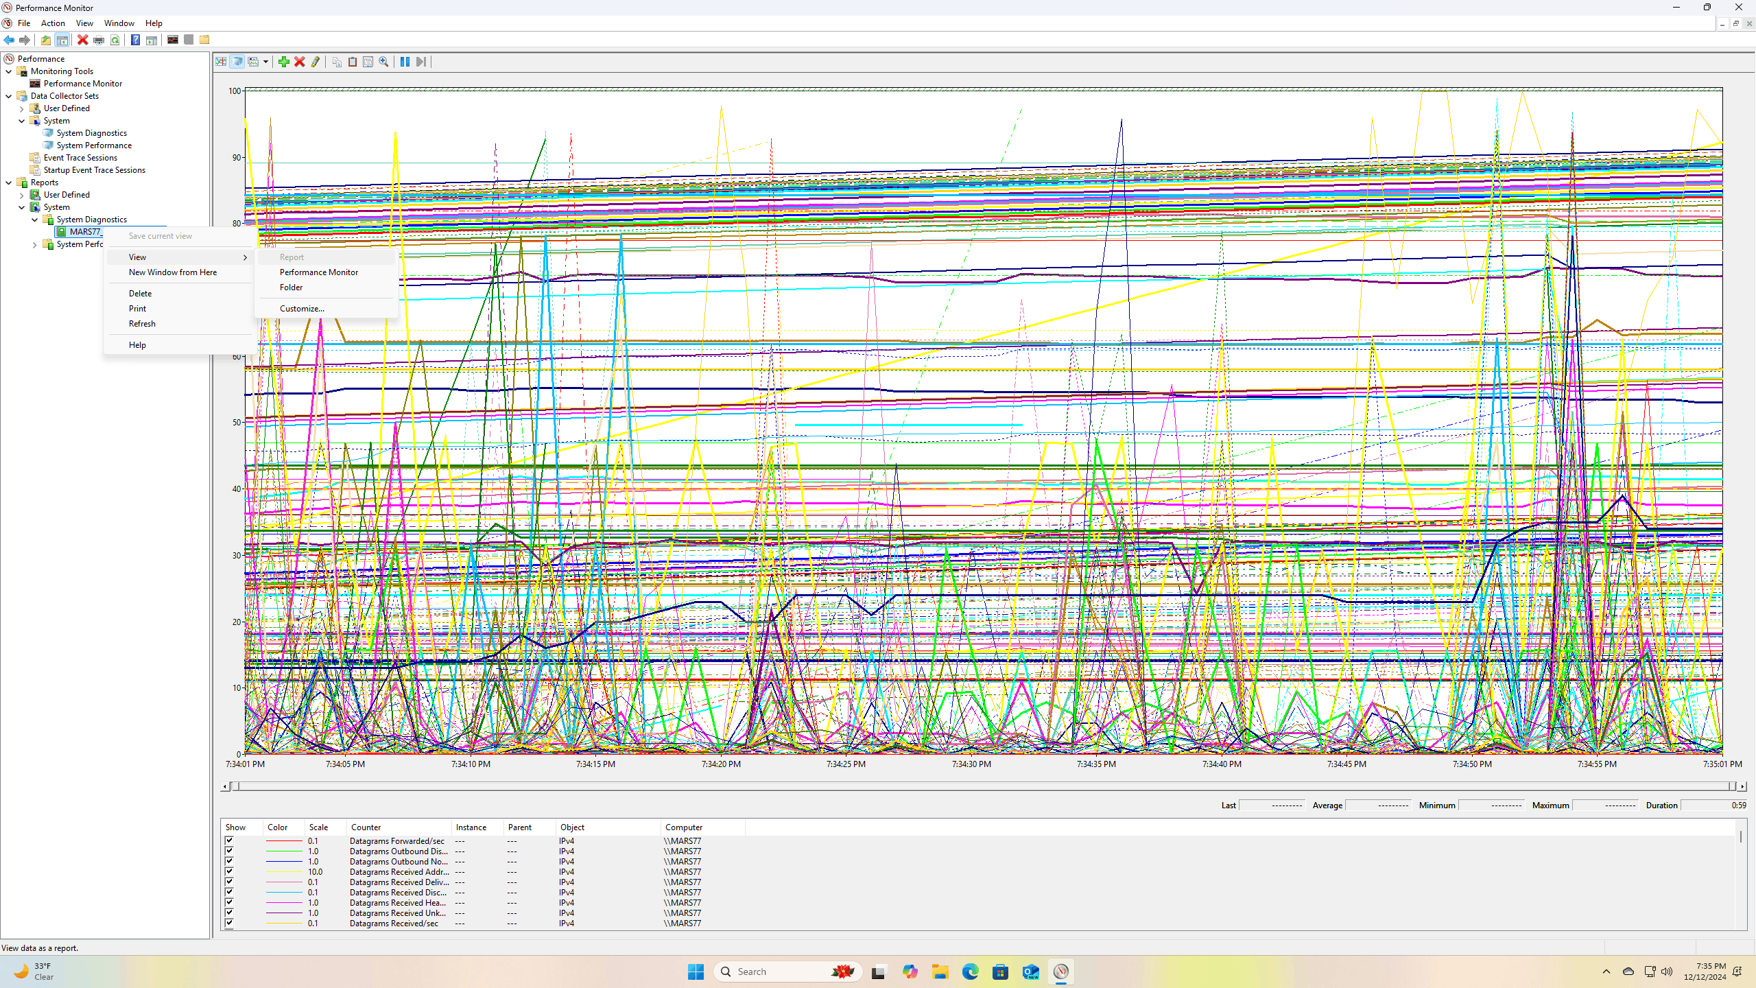Viewport: 1756px width, 988px height.
Task: Click the Up One Level folder icon
Action: (x=46, y=40)
